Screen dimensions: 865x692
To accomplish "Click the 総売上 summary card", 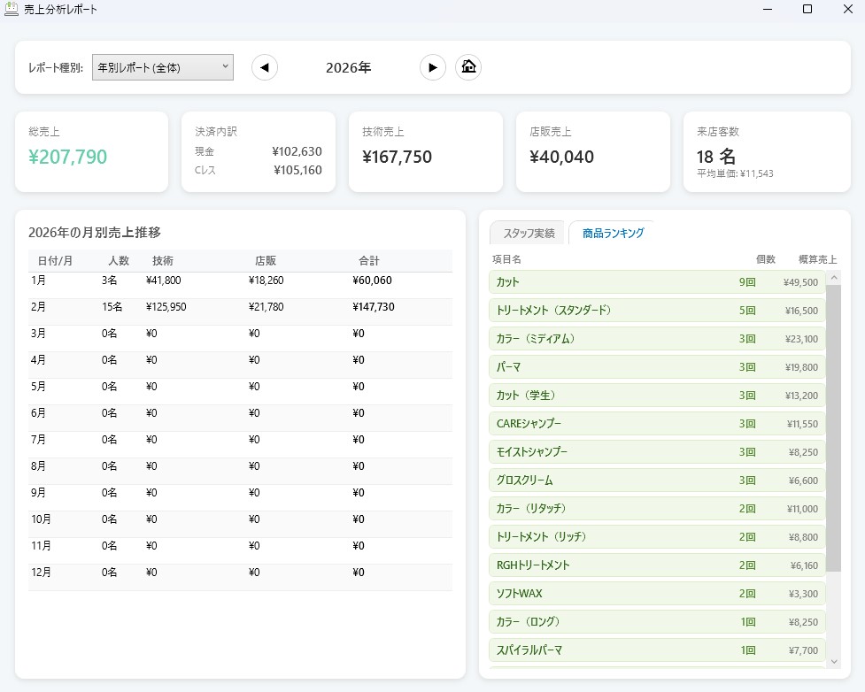I will click(x=91, y=151).
